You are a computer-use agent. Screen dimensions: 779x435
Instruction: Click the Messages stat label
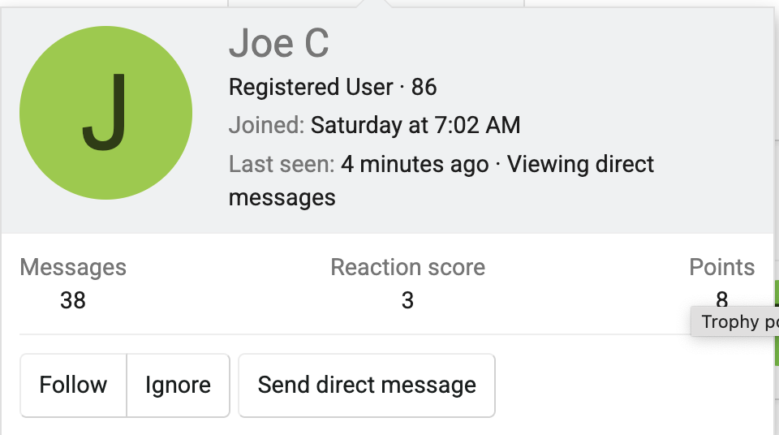(73, 267)
